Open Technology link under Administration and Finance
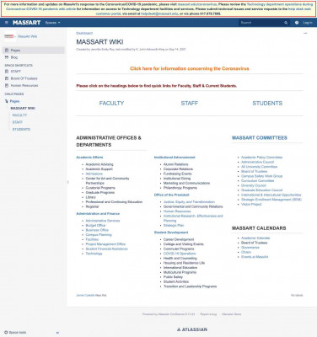The height and width of the screenshot is (337, 317). point(94,254)
